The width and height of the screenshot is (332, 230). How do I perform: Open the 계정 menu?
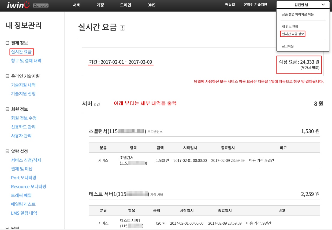[100, 5]
